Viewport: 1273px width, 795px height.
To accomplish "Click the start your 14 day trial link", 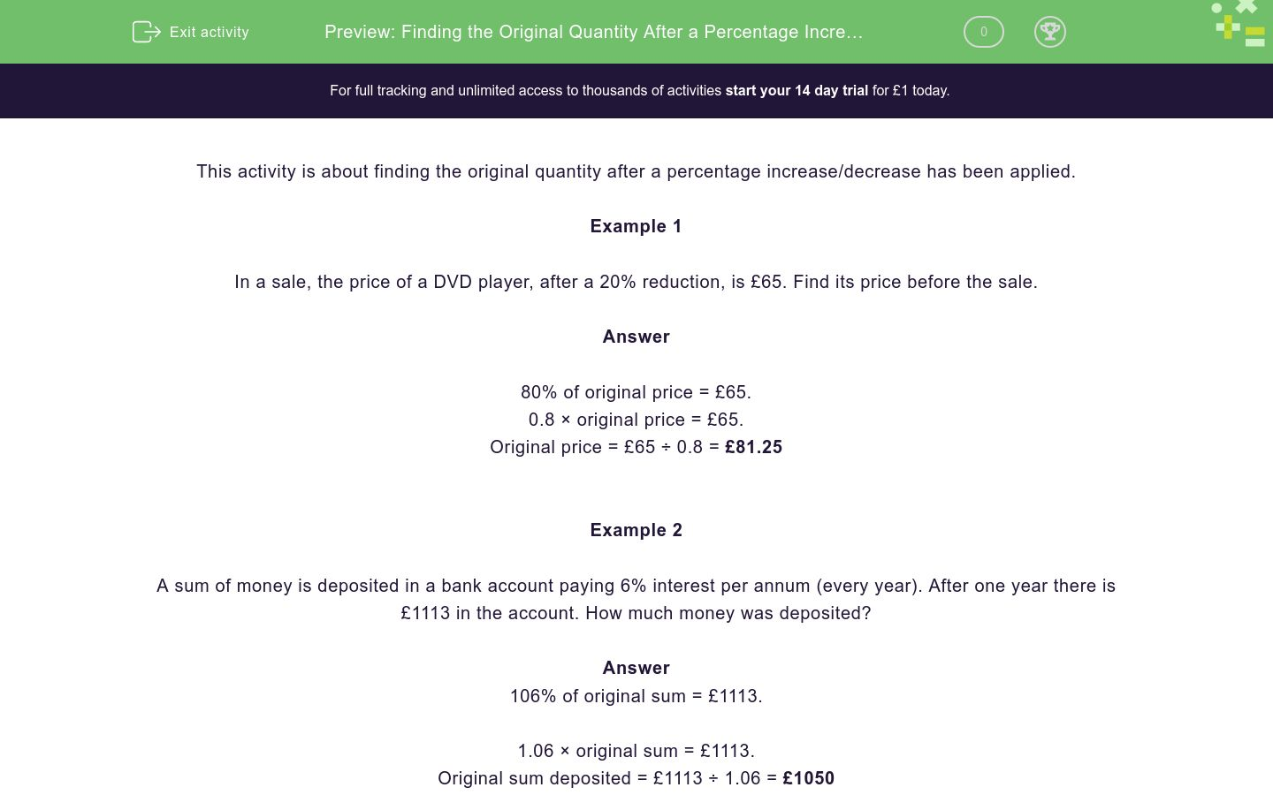I will [796, 90].
